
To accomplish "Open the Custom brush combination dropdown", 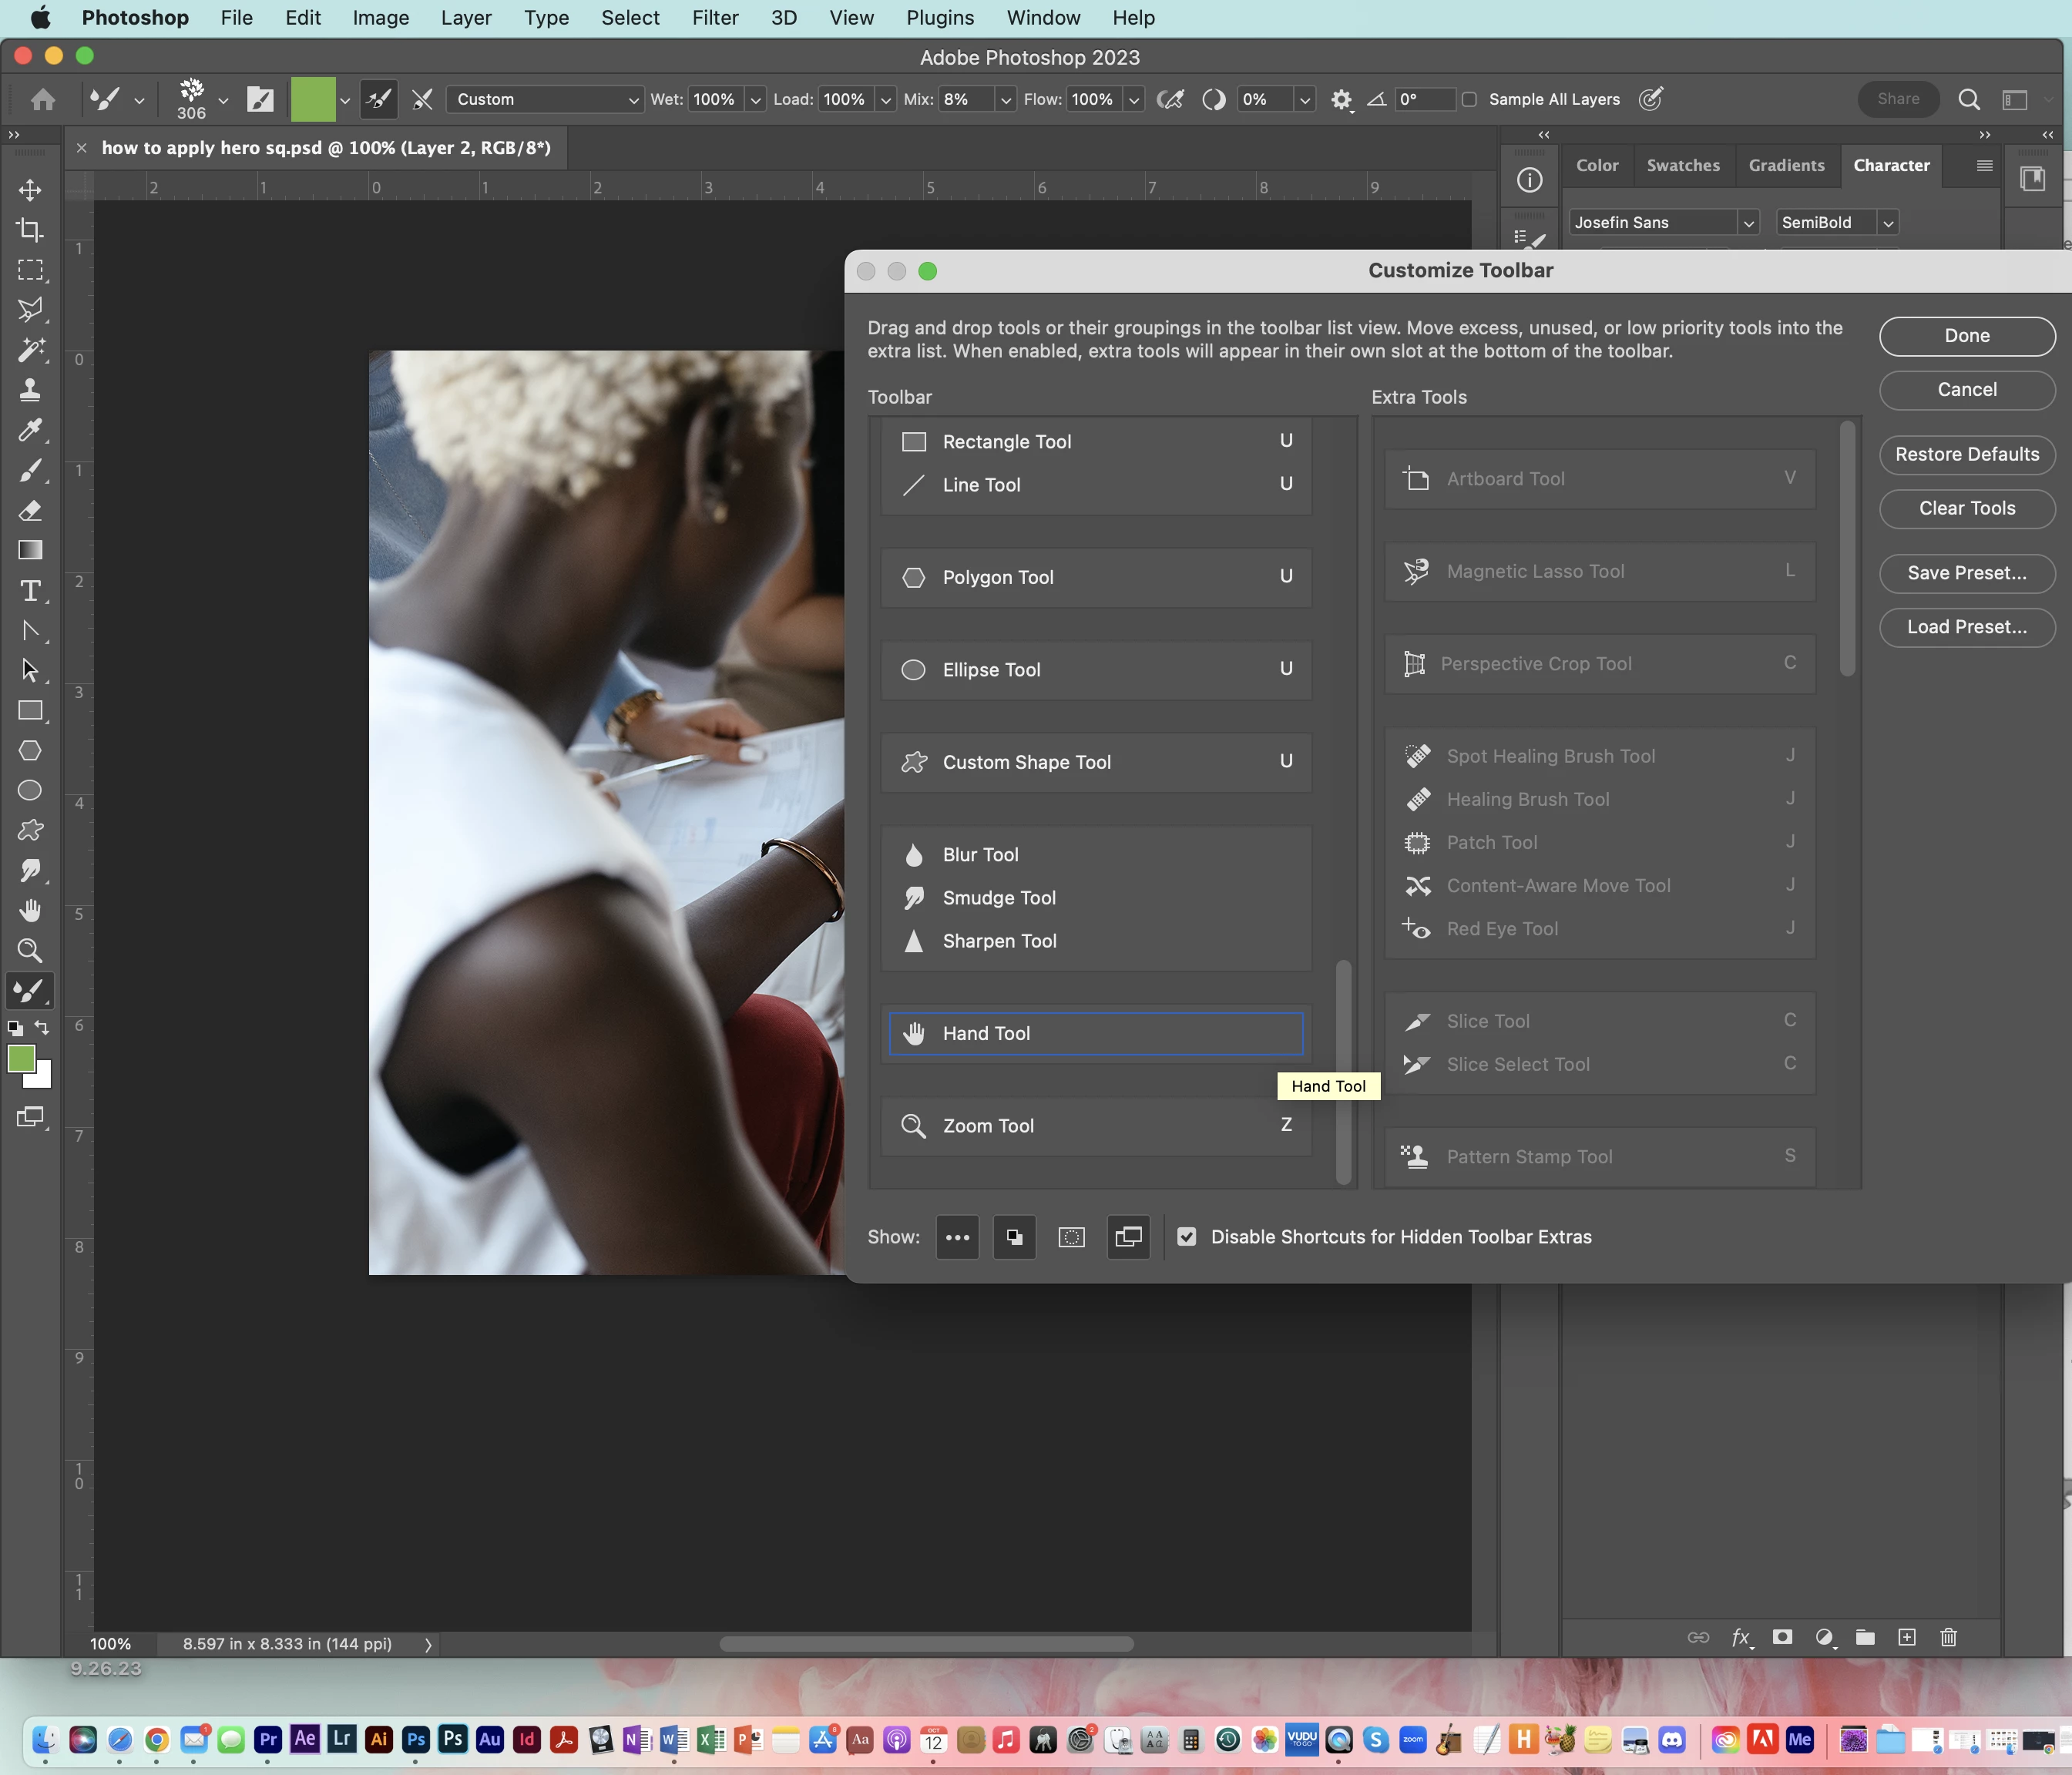I will click(544, 99).
